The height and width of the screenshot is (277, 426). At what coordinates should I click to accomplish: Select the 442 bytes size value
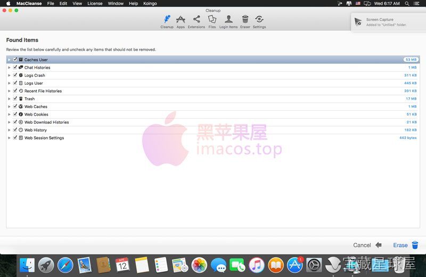click(x=408, y=138)
